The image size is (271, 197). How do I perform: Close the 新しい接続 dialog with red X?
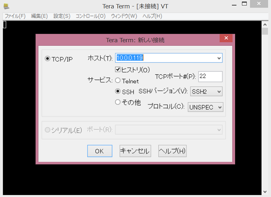226,38
